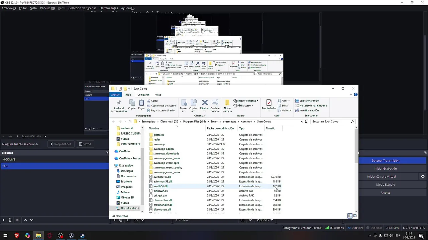Select svencoop_addon folder
The image size is (428, 240).
click(164, 149)
